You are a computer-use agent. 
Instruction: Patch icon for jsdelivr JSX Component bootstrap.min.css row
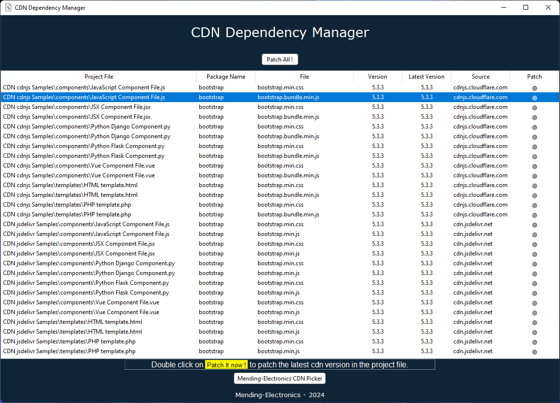click(x=534, y=244)
